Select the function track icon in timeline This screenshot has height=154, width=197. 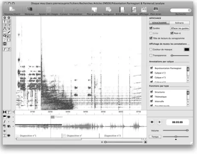5,121
